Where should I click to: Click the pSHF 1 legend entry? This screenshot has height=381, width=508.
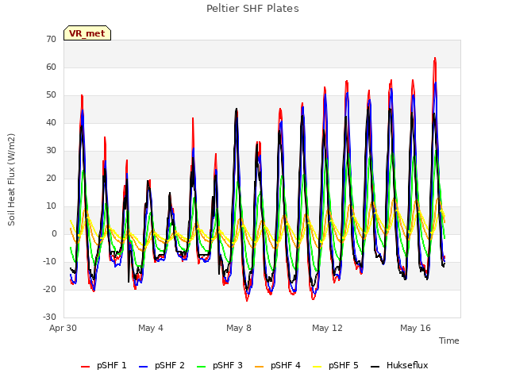(x=104, y=365)
